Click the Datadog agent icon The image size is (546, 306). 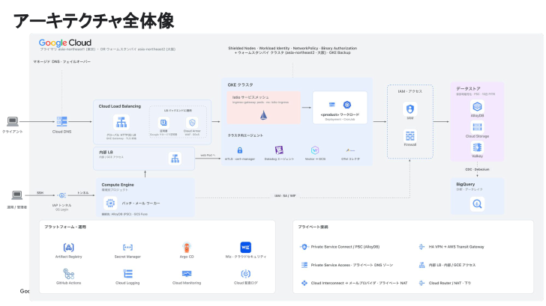[279, 150]
